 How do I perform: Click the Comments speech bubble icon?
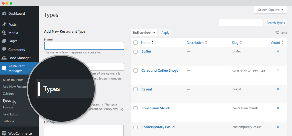(4, 50)
